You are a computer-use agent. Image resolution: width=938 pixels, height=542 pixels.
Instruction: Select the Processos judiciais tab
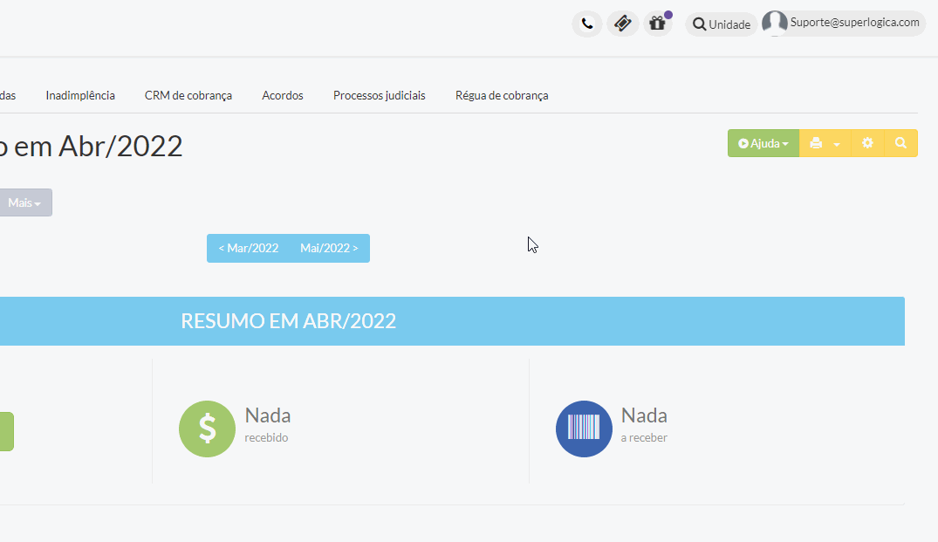tap(380, 96)
